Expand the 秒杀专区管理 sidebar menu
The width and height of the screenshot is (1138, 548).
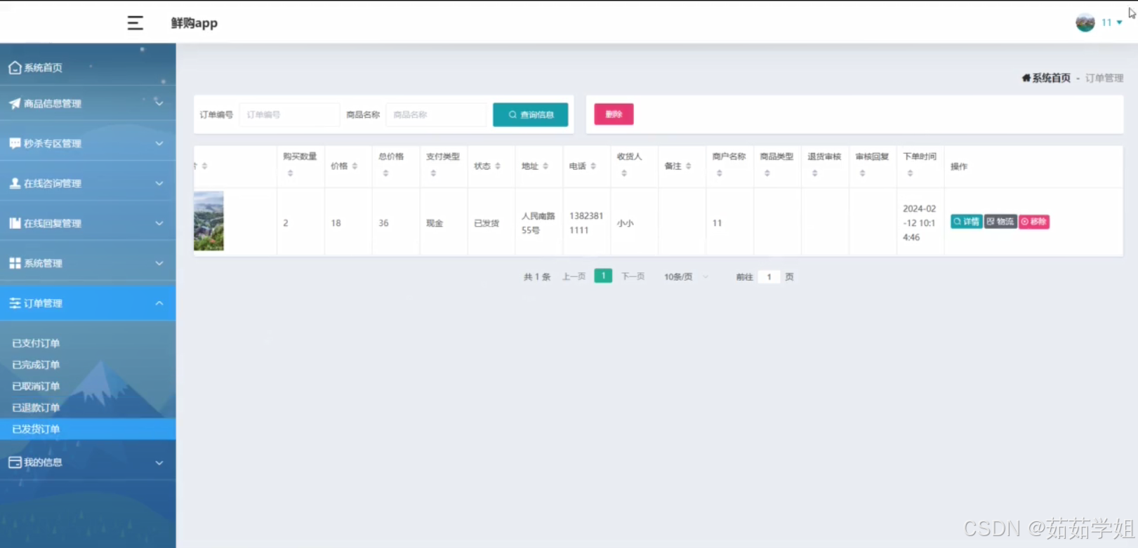(88, 143)
